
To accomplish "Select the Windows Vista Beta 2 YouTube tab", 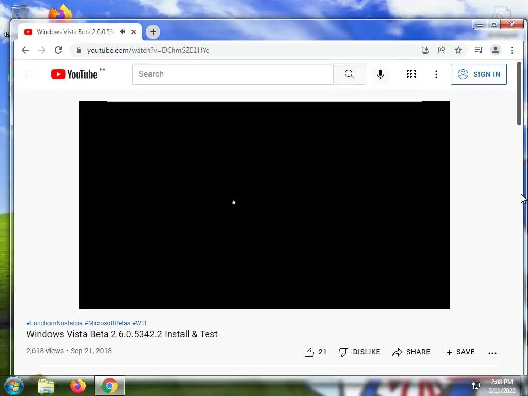I will coord(80,32).
